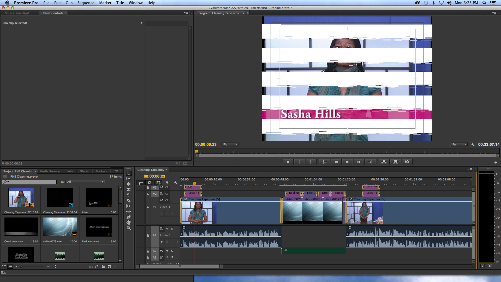Hide track V2 with the eye toggle

tap(167, 194)
